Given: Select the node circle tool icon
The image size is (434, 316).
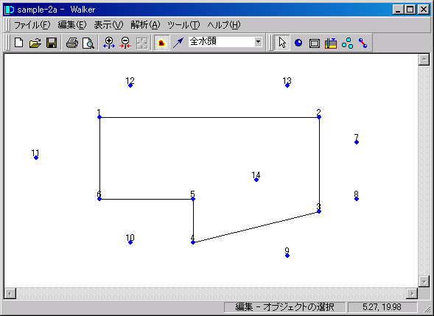Looking at the screenshot, I should [298, 43].
